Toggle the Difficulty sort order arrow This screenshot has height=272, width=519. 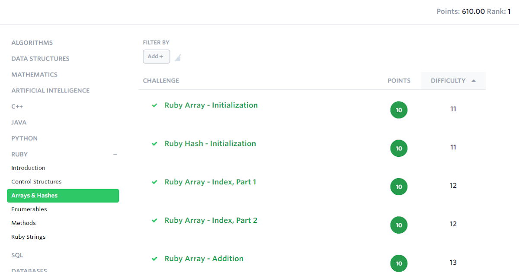click(473, 80)
